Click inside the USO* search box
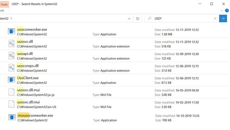This screenshot has width=230, height=130. coord(183,18)
